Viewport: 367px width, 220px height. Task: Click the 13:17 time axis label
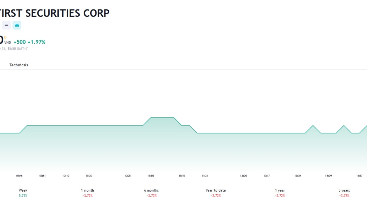(267, 176)
